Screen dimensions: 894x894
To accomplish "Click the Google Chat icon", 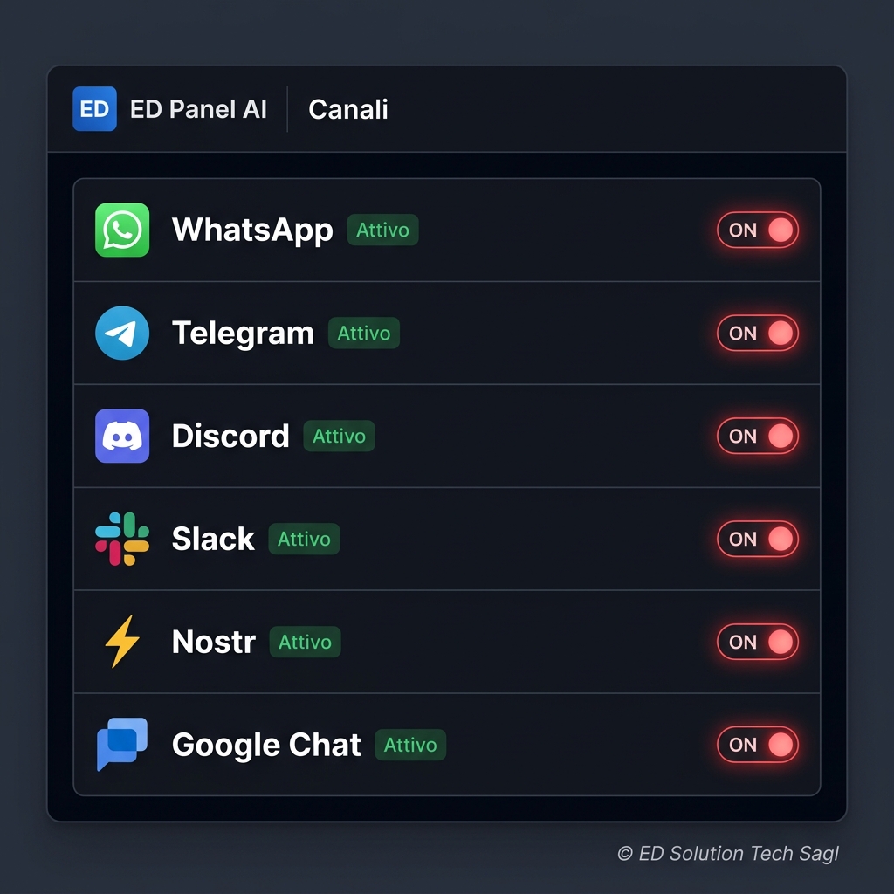I will pyautogui.click(x=122, y=745).
